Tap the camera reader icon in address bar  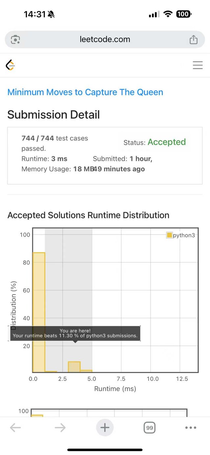pyautogui.click(x=15, y=40)
